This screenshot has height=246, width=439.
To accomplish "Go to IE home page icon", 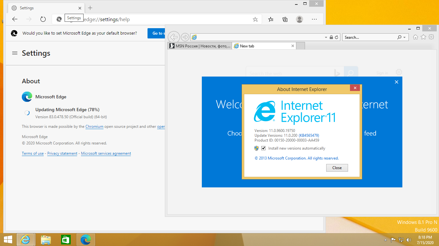I will click(x=416, y=37).
